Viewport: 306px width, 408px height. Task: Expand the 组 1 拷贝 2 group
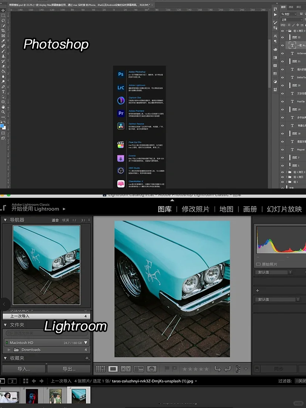[x=287, y=172]
